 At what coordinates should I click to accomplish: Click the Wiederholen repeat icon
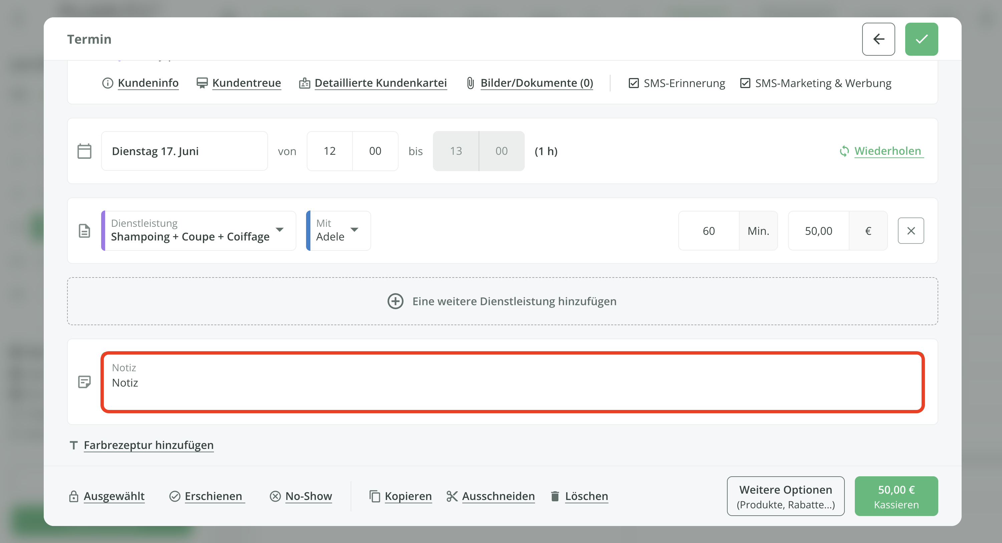pos(843,151)
